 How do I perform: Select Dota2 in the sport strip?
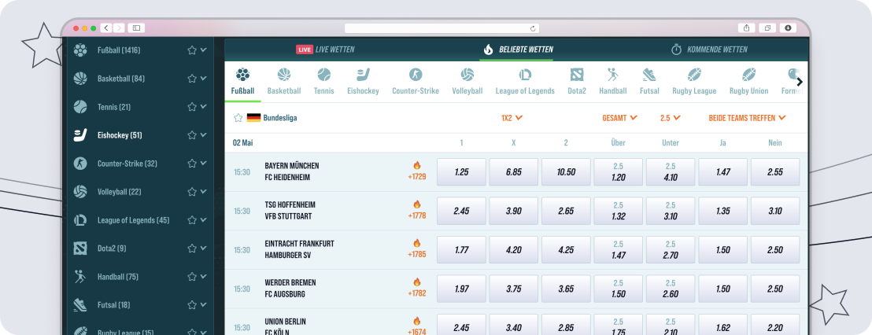[577, 82]
